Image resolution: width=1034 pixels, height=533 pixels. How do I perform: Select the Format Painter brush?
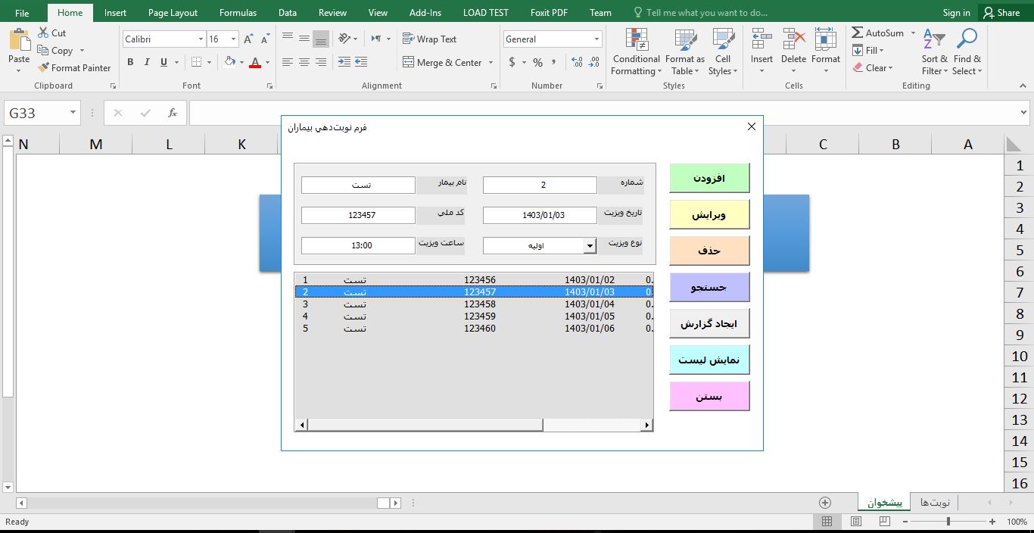[x=43, y=67]
